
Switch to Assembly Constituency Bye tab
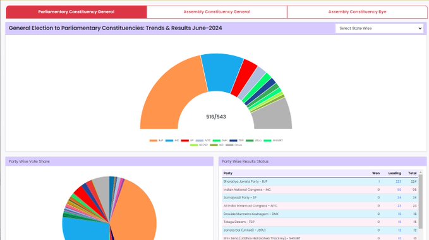358,12
